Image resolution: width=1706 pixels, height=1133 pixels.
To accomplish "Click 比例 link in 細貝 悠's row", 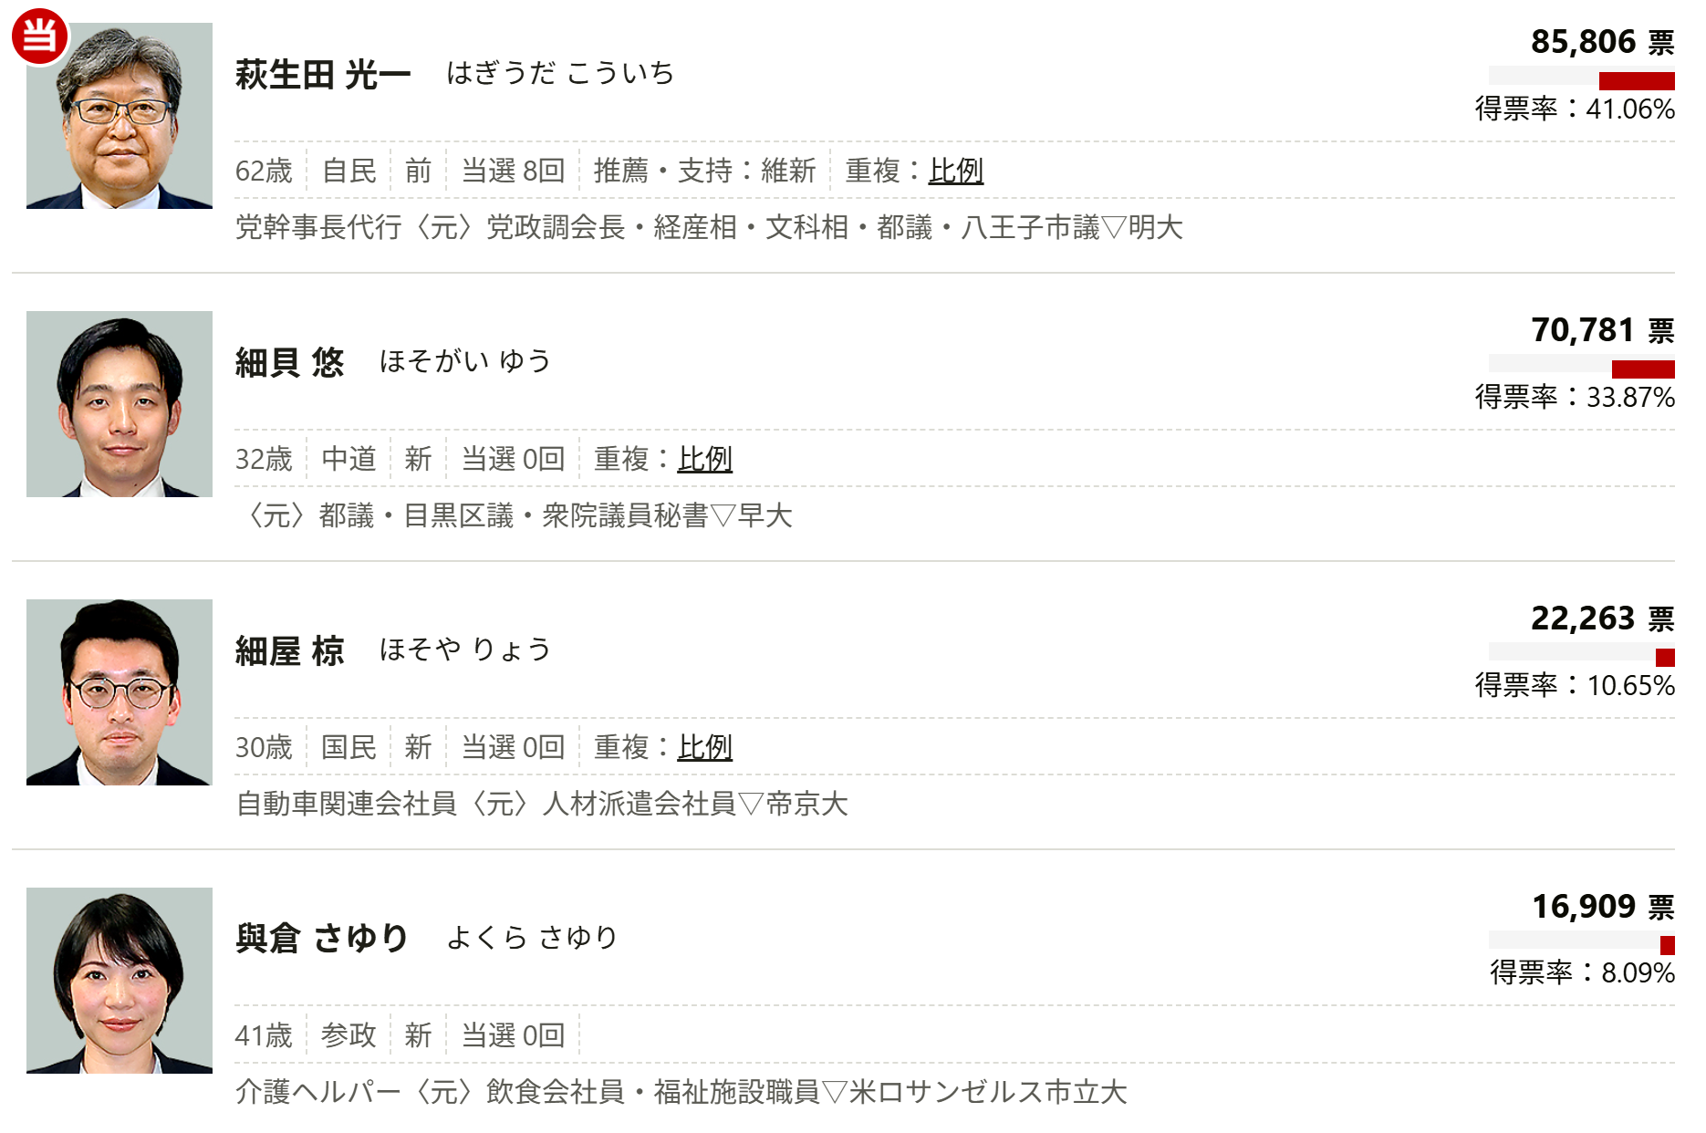I will click(x=704, y=459).
